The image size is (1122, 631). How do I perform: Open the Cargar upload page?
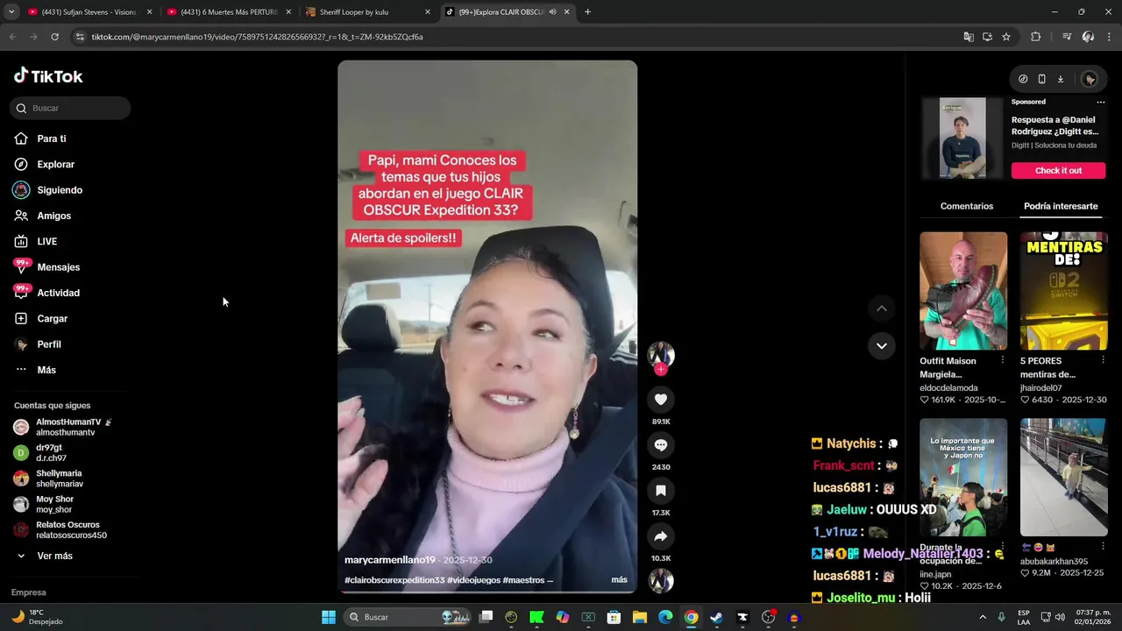52,318
